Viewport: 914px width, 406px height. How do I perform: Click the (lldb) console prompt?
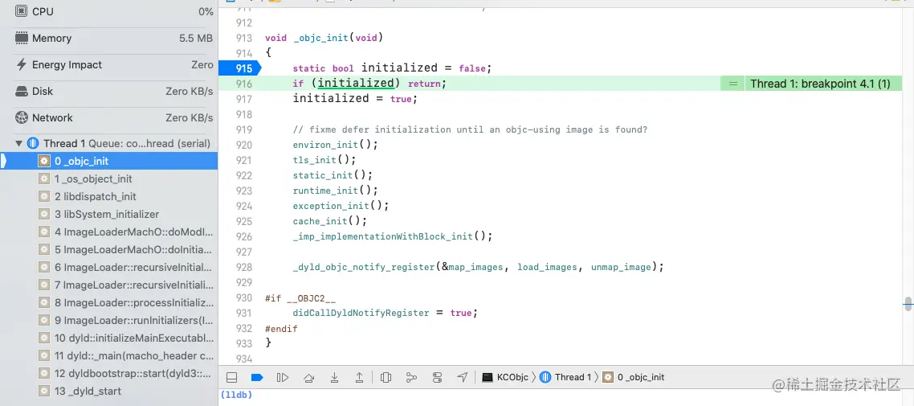coord(237,395)
